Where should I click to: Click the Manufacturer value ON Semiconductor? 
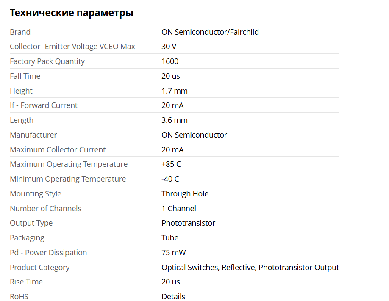[x=194, y=135]
